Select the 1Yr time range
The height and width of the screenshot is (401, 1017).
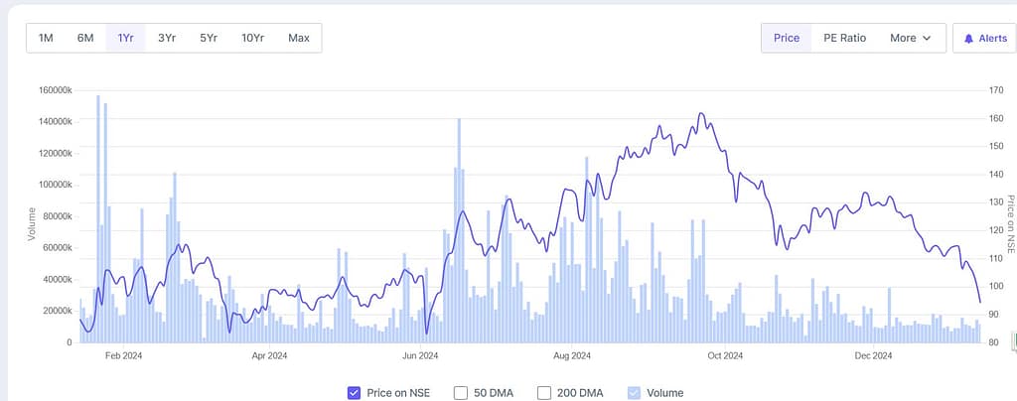[x=126, y=39]
